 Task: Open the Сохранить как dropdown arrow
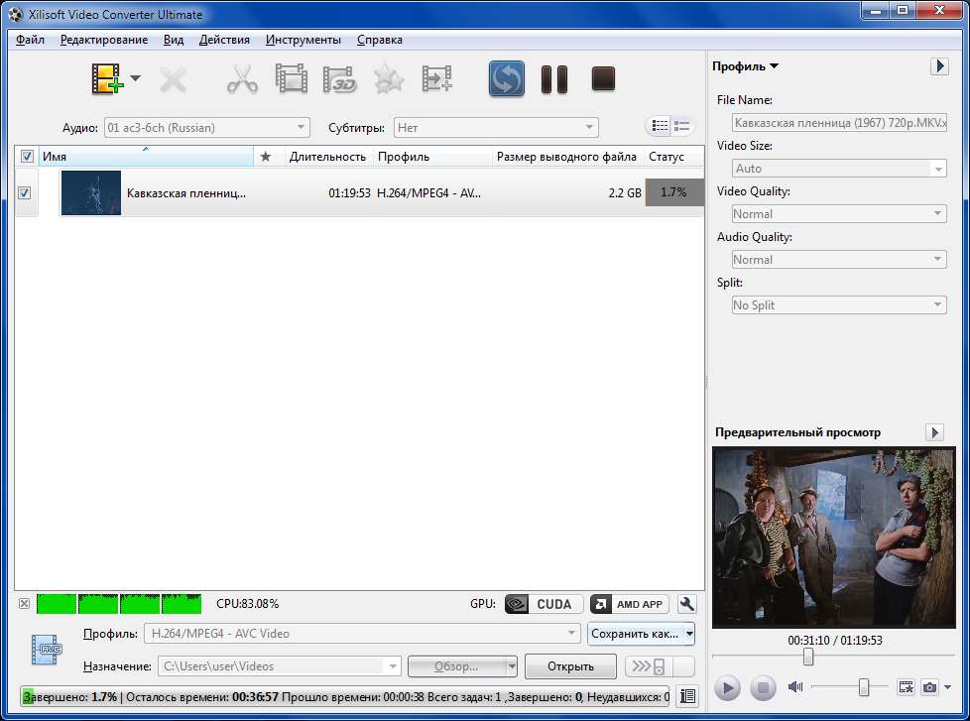click(689, 634)
